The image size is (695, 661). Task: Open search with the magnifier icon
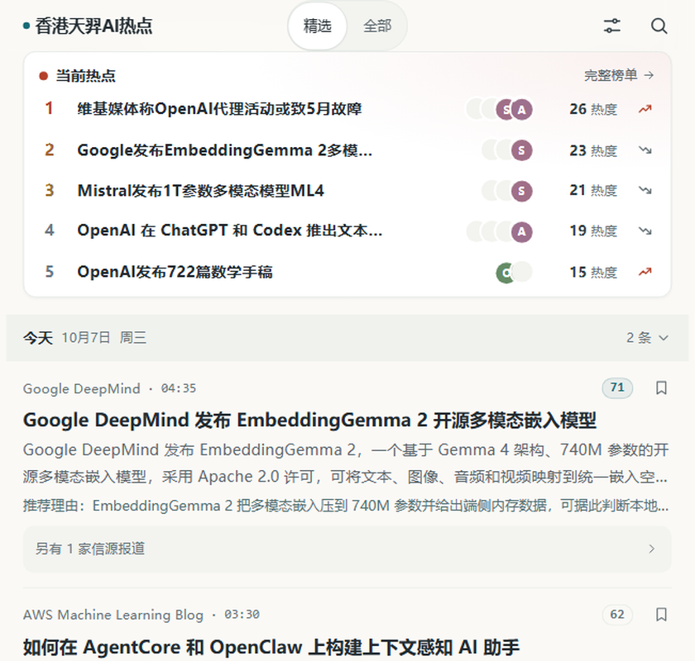[659, 26]
